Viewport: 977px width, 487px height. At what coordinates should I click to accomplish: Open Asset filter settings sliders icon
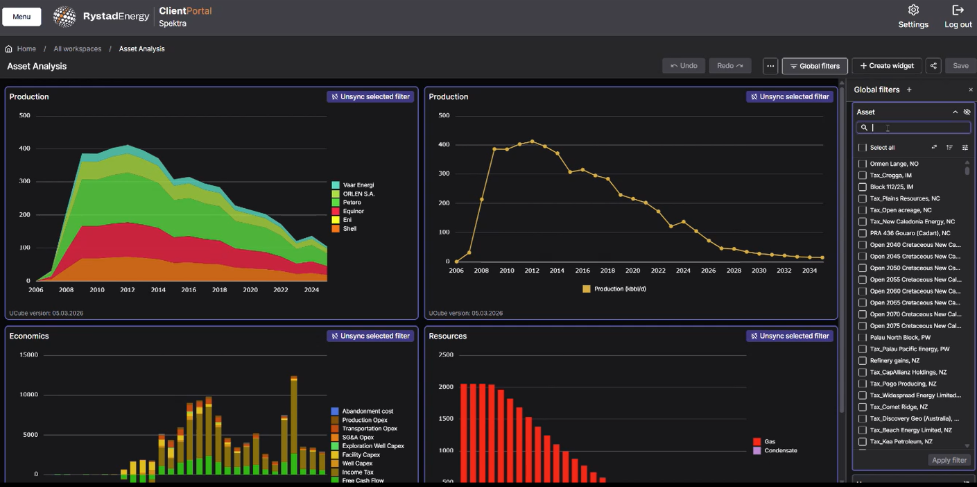(x=965, y=147)
